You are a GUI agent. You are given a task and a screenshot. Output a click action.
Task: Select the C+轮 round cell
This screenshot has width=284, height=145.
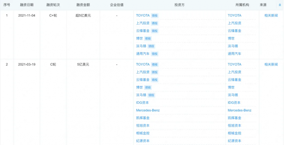coord(53,16)
